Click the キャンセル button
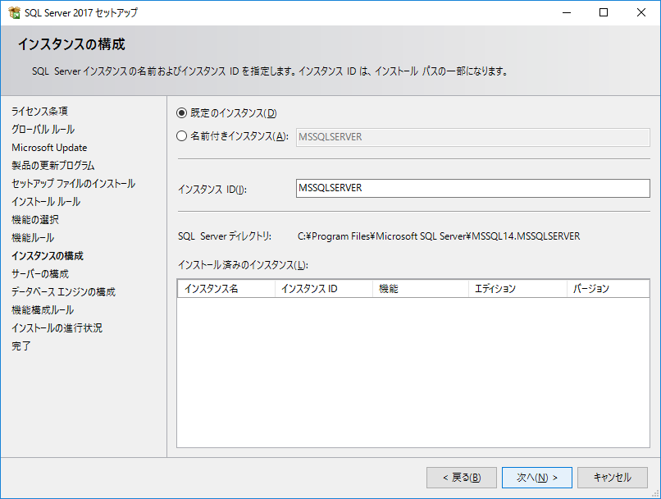Screen dimensions: 661x499 [612, 478]
